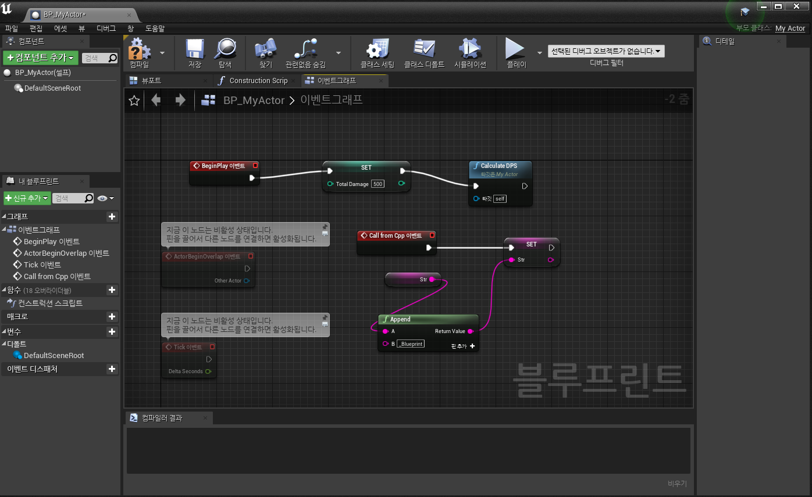Click Append node 핀 추가 plus
This screenshot has width=812, height=497.
(472, 346)
